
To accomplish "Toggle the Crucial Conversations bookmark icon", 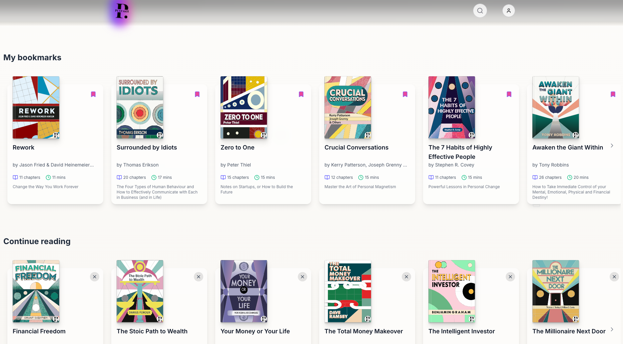I will point(405,94).
